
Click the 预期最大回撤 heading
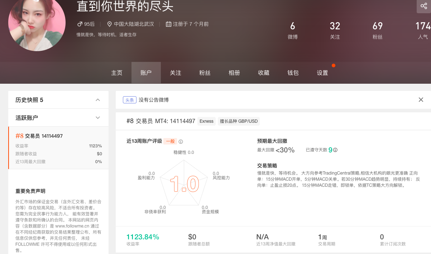(x=272, y=141)
